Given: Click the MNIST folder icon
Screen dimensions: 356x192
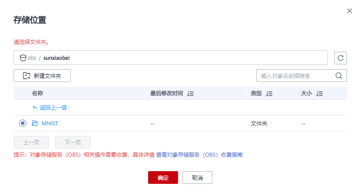Looking at the screenshot, I should tap(35, 123).
